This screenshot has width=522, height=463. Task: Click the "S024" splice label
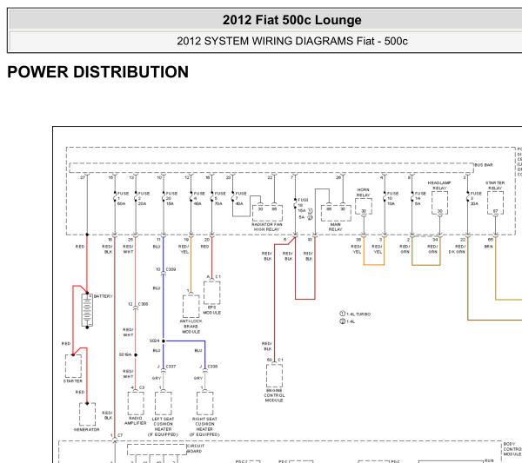[x=154, y=341]
